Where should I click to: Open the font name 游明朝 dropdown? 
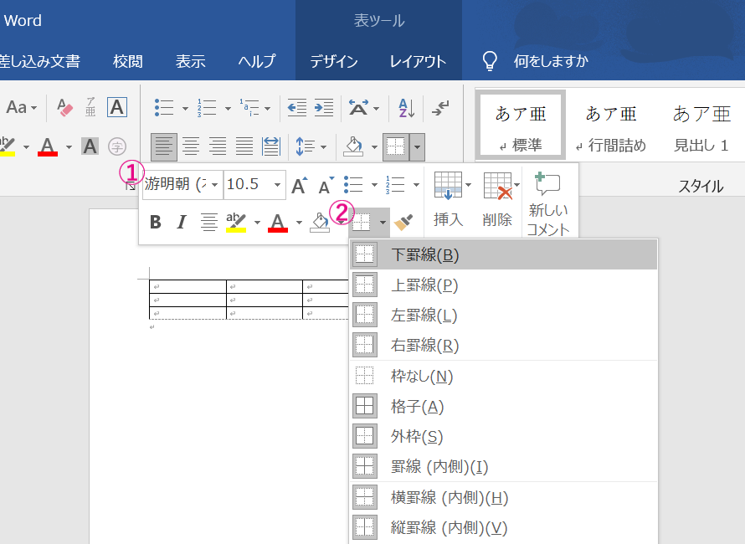(215, 184)
